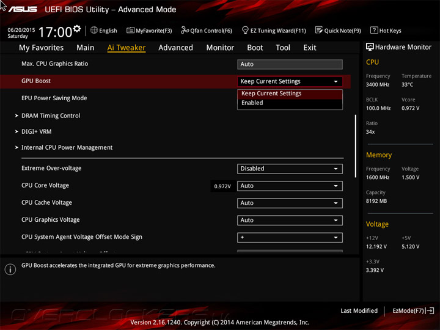Choose Keep Current Settings in dropdown list
The width and height of the screenshot is (440, 330).
pos(290,94)
